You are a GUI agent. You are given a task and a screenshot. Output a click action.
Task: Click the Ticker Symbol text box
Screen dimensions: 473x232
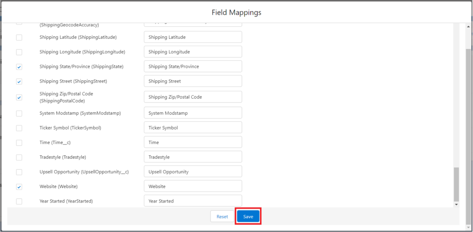pos(193,128)
